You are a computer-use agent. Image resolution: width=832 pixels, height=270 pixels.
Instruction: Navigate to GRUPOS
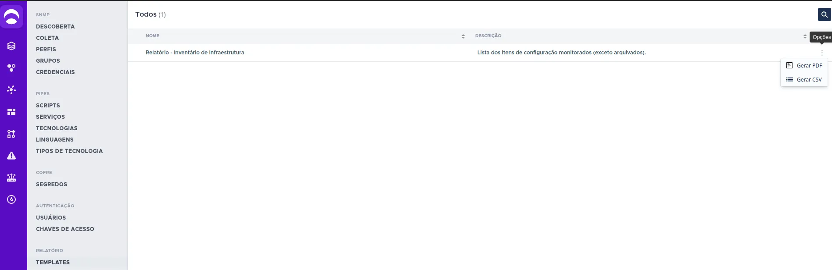48,61
